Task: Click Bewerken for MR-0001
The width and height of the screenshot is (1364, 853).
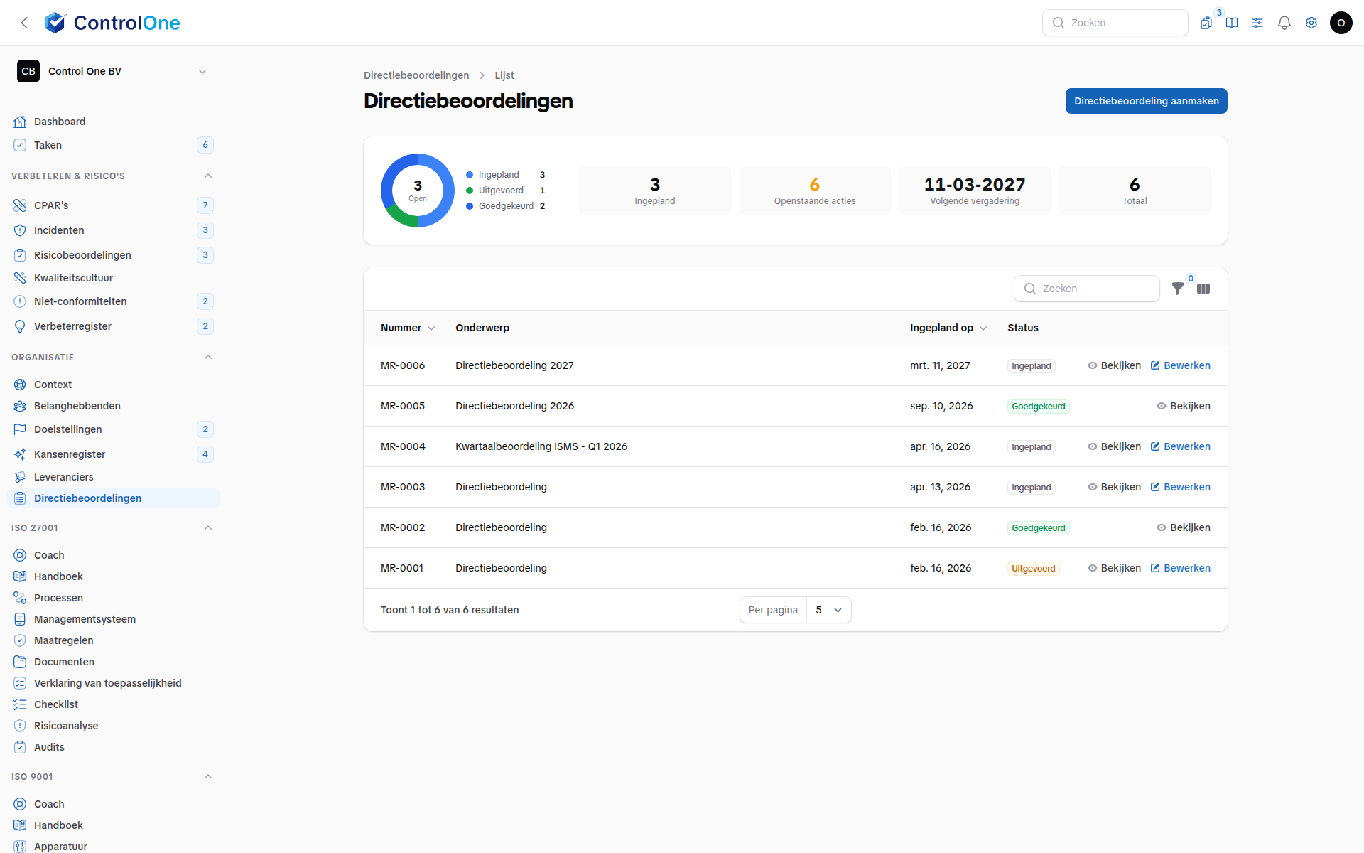Action: coord(1180,568)
